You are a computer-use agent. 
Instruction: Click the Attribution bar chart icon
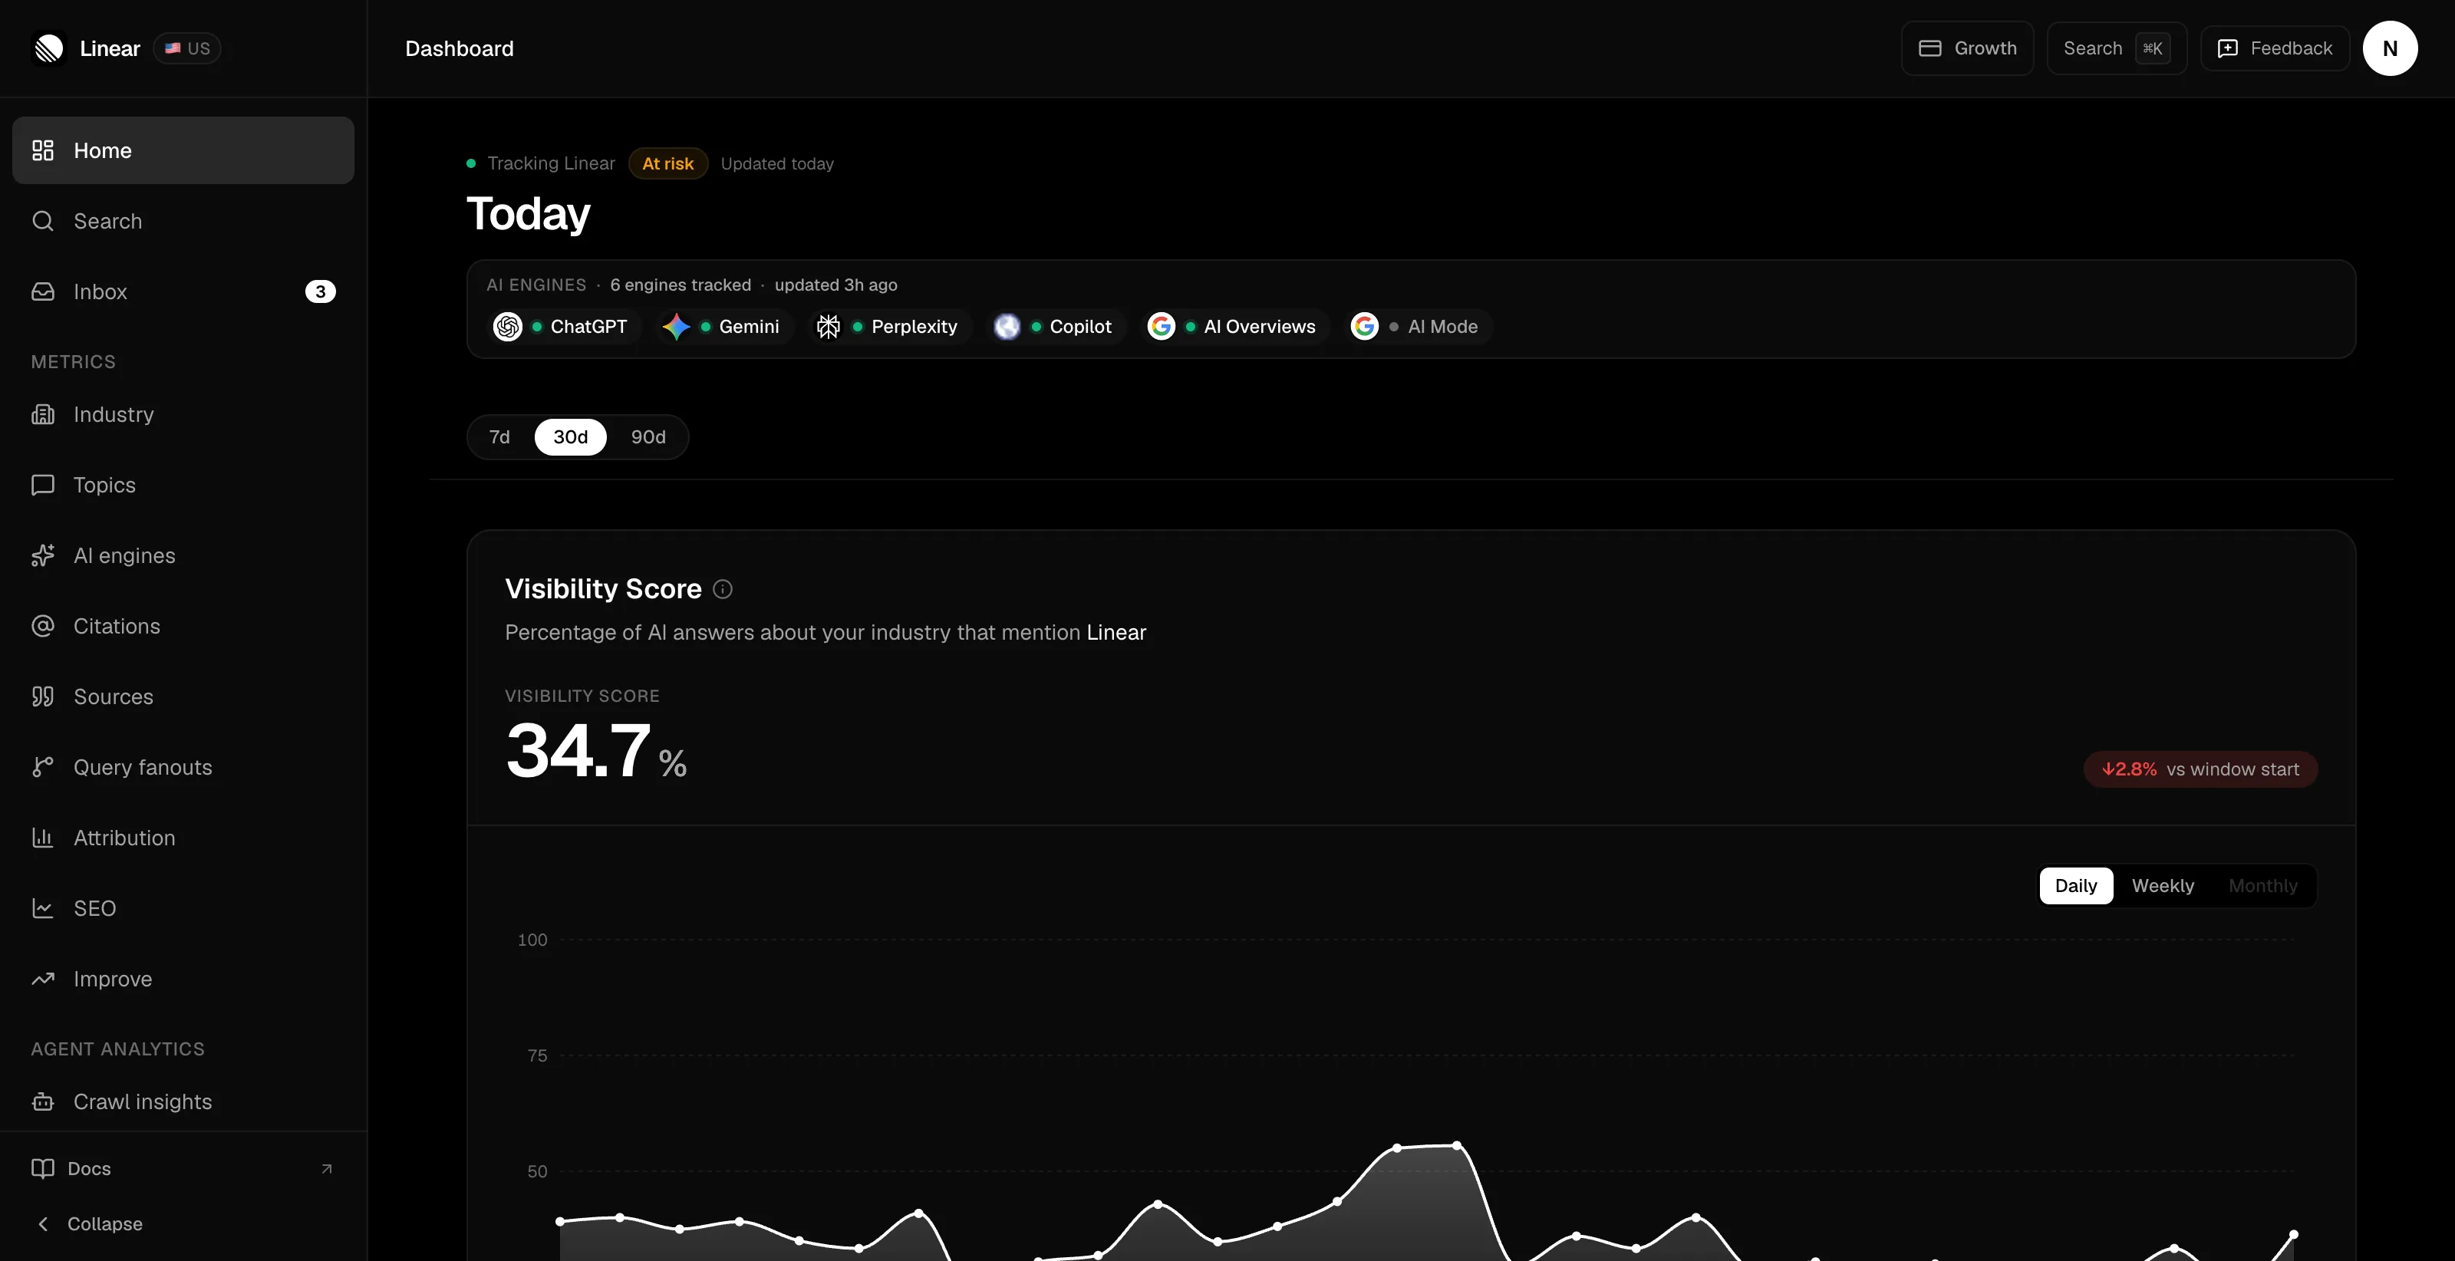43,838
